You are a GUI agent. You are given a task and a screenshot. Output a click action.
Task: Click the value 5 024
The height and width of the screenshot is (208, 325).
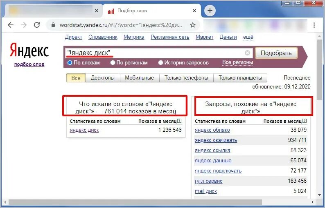tap(300, 191)
